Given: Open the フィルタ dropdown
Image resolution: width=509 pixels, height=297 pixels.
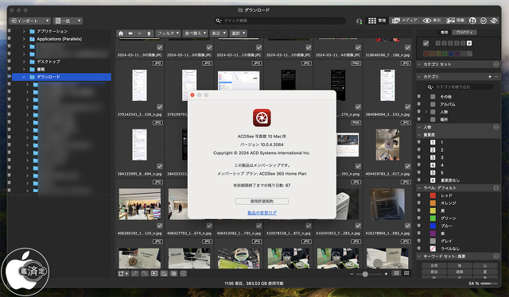Looking at the screenshot, I should pyautogui.click(x=168, y=33).
